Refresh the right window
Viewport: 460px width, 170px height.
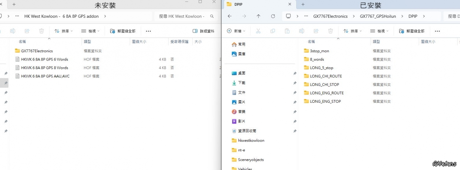pyautogui.click(x=273, y=16)
